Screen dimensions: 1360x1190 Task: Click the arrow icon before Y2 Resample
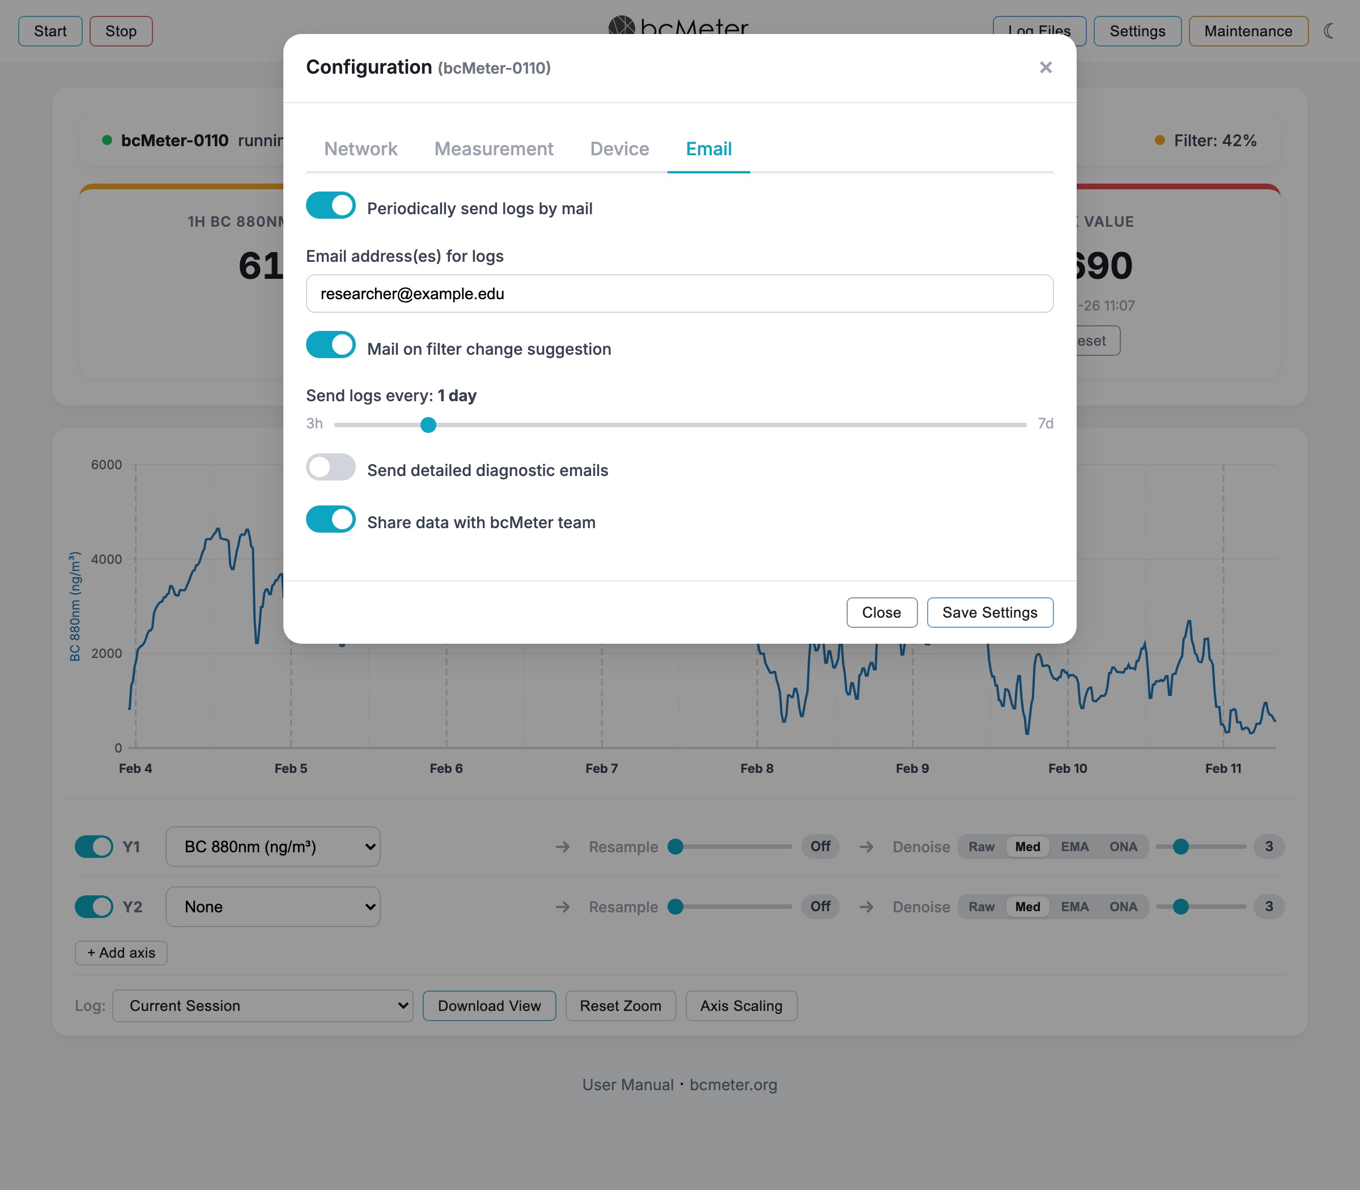click(x=563, y=907)
